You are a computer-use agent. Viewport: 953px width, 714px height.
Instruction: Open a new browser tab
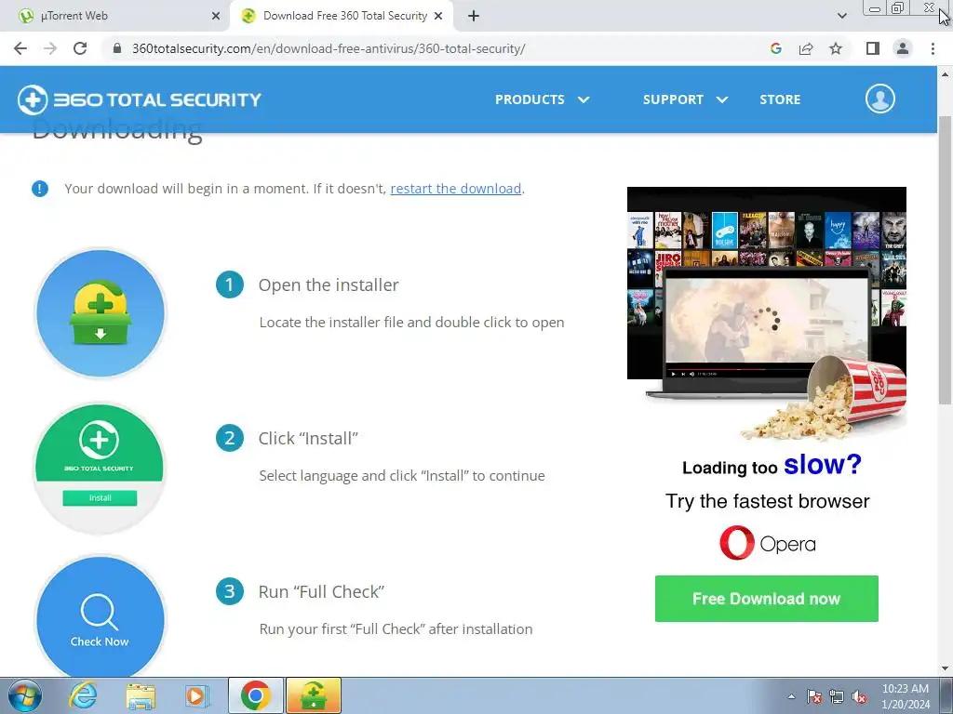tap(474, 17)
